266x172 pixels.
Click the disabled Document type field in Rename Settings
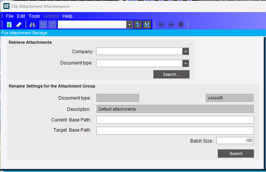118,98
